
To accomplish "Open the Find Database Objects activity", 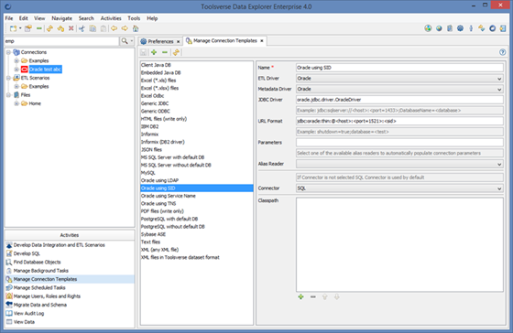I will pyautogui.click(x=37, y=262).
